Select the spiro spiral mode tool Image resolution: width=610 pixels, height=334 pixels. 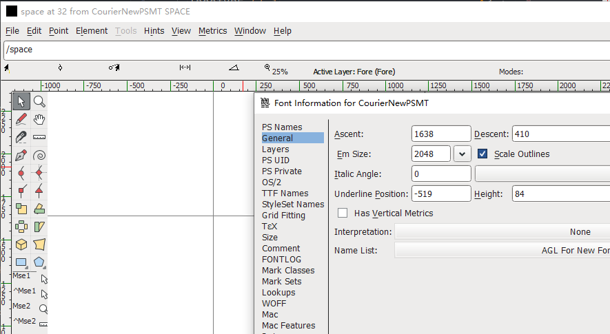coord(39,155)
